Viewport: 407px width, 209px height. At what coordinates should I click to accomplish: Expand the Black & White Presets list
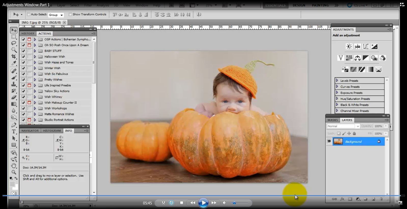coord(337,105)
